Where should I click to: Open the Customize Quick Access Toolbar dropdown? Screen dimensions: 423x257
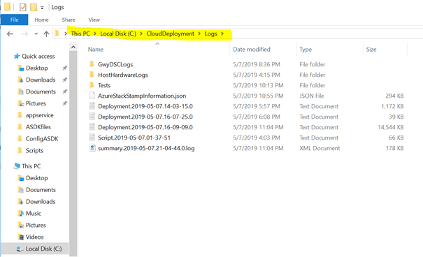point(42,8)
